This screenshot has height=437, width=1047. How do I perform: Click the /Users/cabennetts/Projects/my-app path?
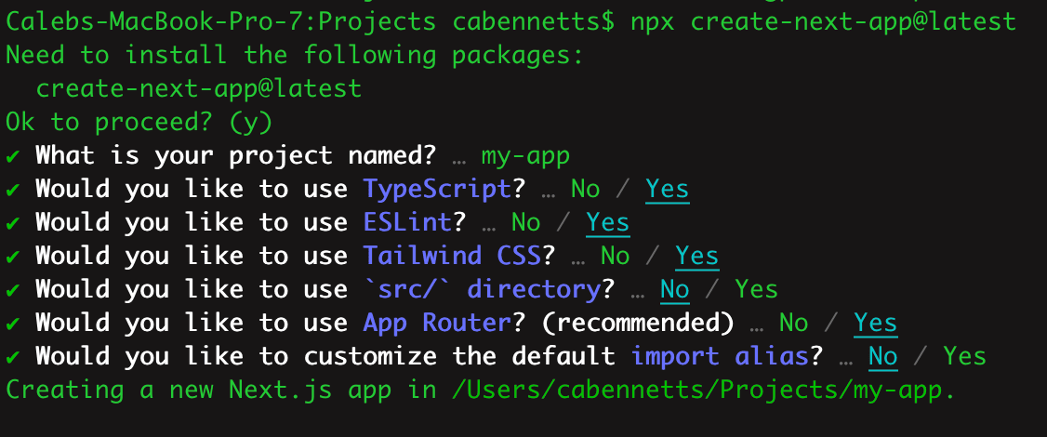pyautogui.click(x=705, y=390)
